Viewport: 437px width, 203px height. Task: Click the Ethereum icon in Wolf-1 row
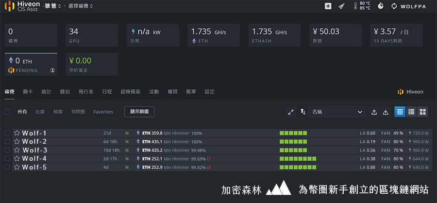[138, 133]
